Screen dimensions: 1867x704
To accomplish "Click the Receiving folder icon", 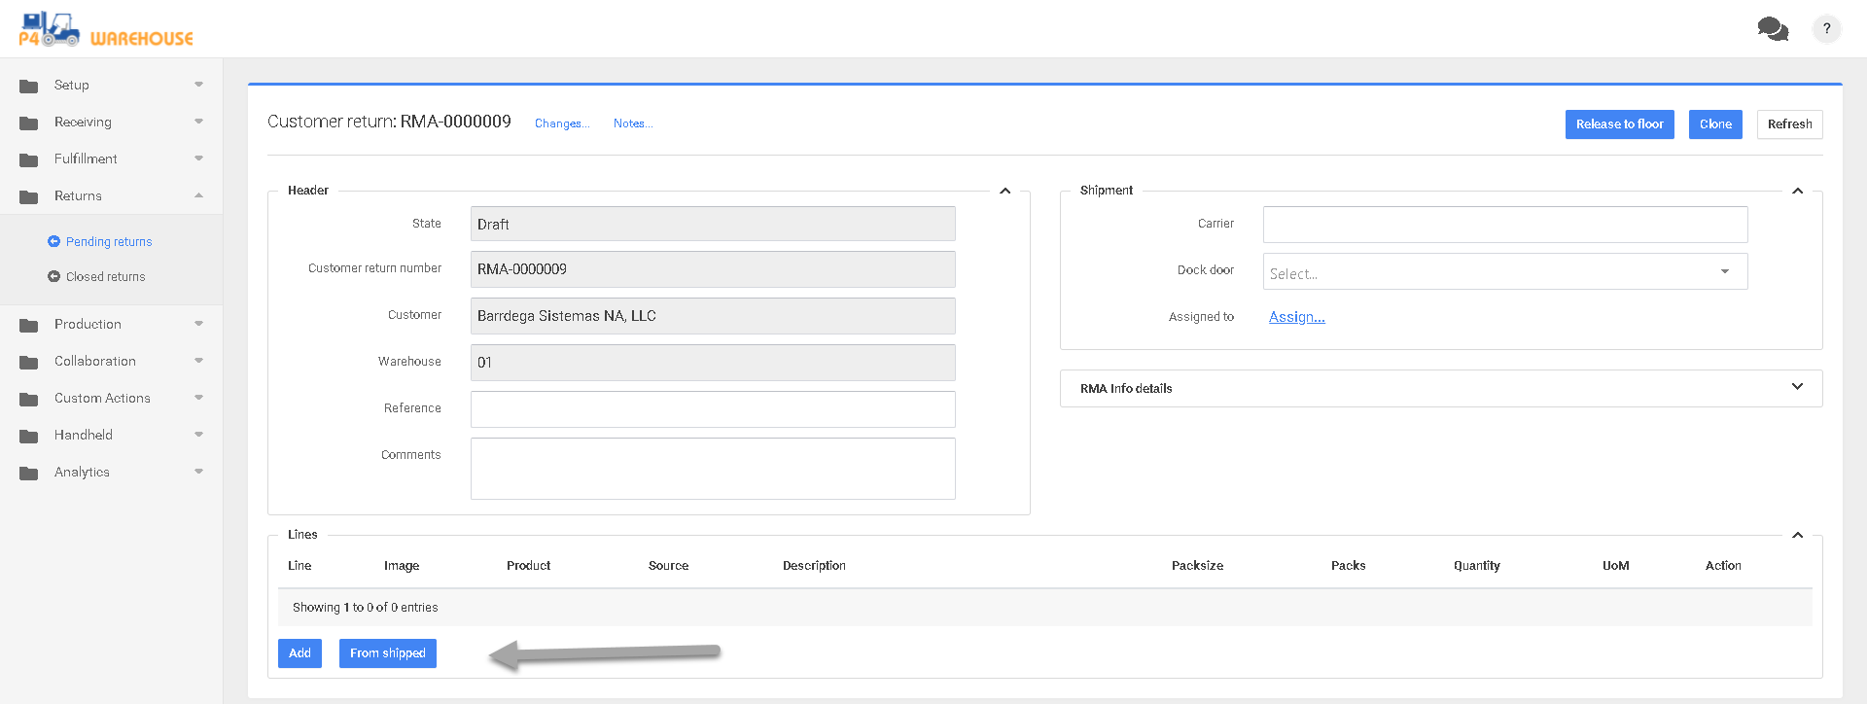I will point(29,123).
